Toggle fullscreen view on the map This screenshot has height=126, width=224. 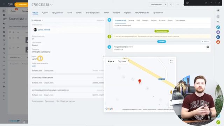[x=171, y=62]
